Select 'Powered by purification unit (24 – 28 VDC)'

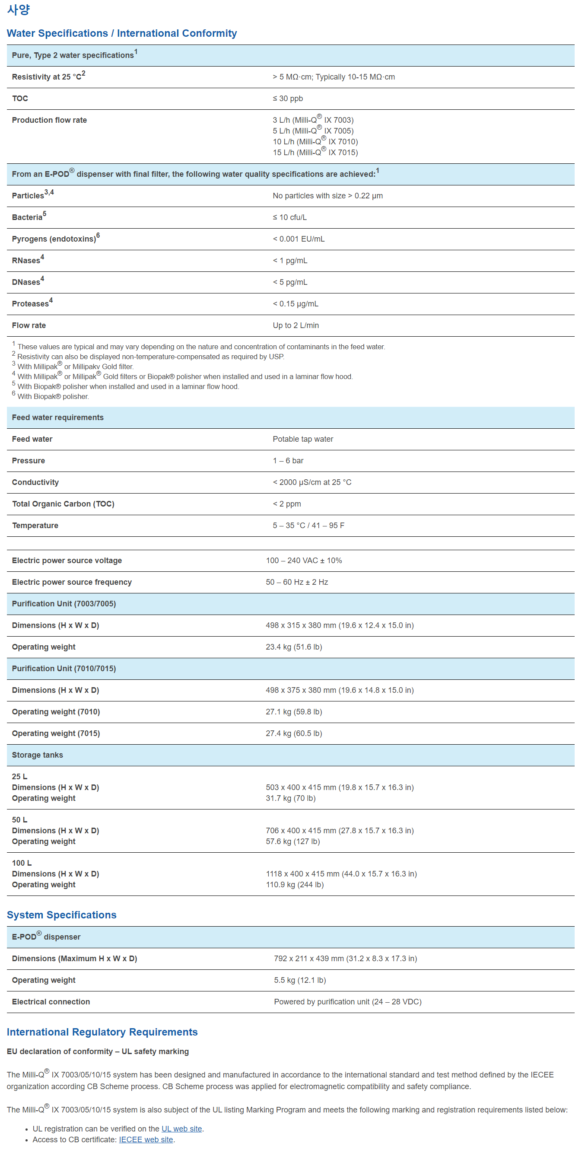[x=348, y=1002]
